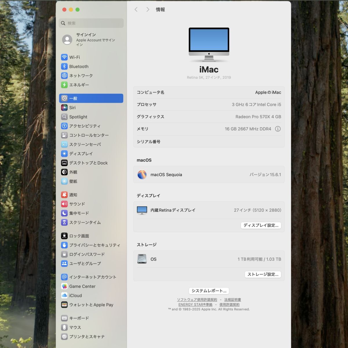Open Game Center settings
Image resolution: width=348 pixels, height=348 pixels.
tap(91, 286)
